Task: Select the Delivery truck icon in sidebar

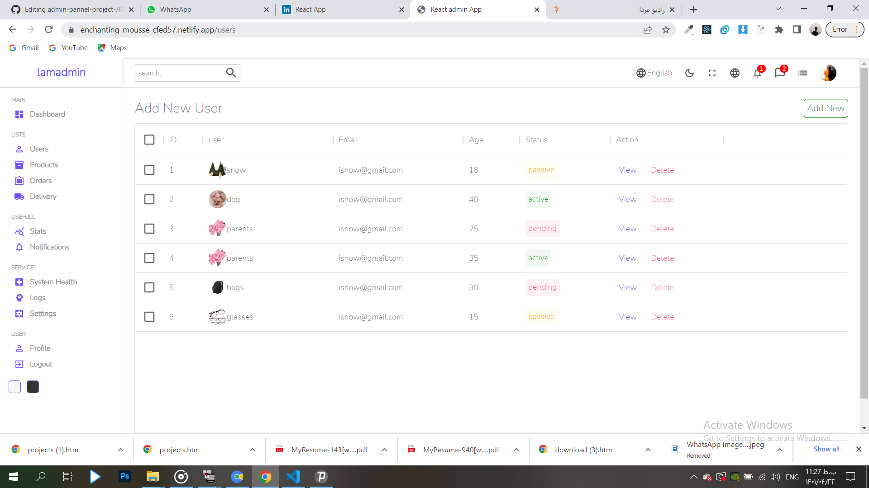Action: (x=19, y=197)
